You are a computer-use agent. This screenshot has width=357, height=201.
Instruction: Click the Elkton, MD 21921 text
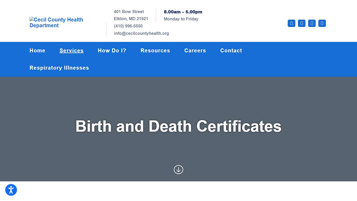(x=131, y=19)
